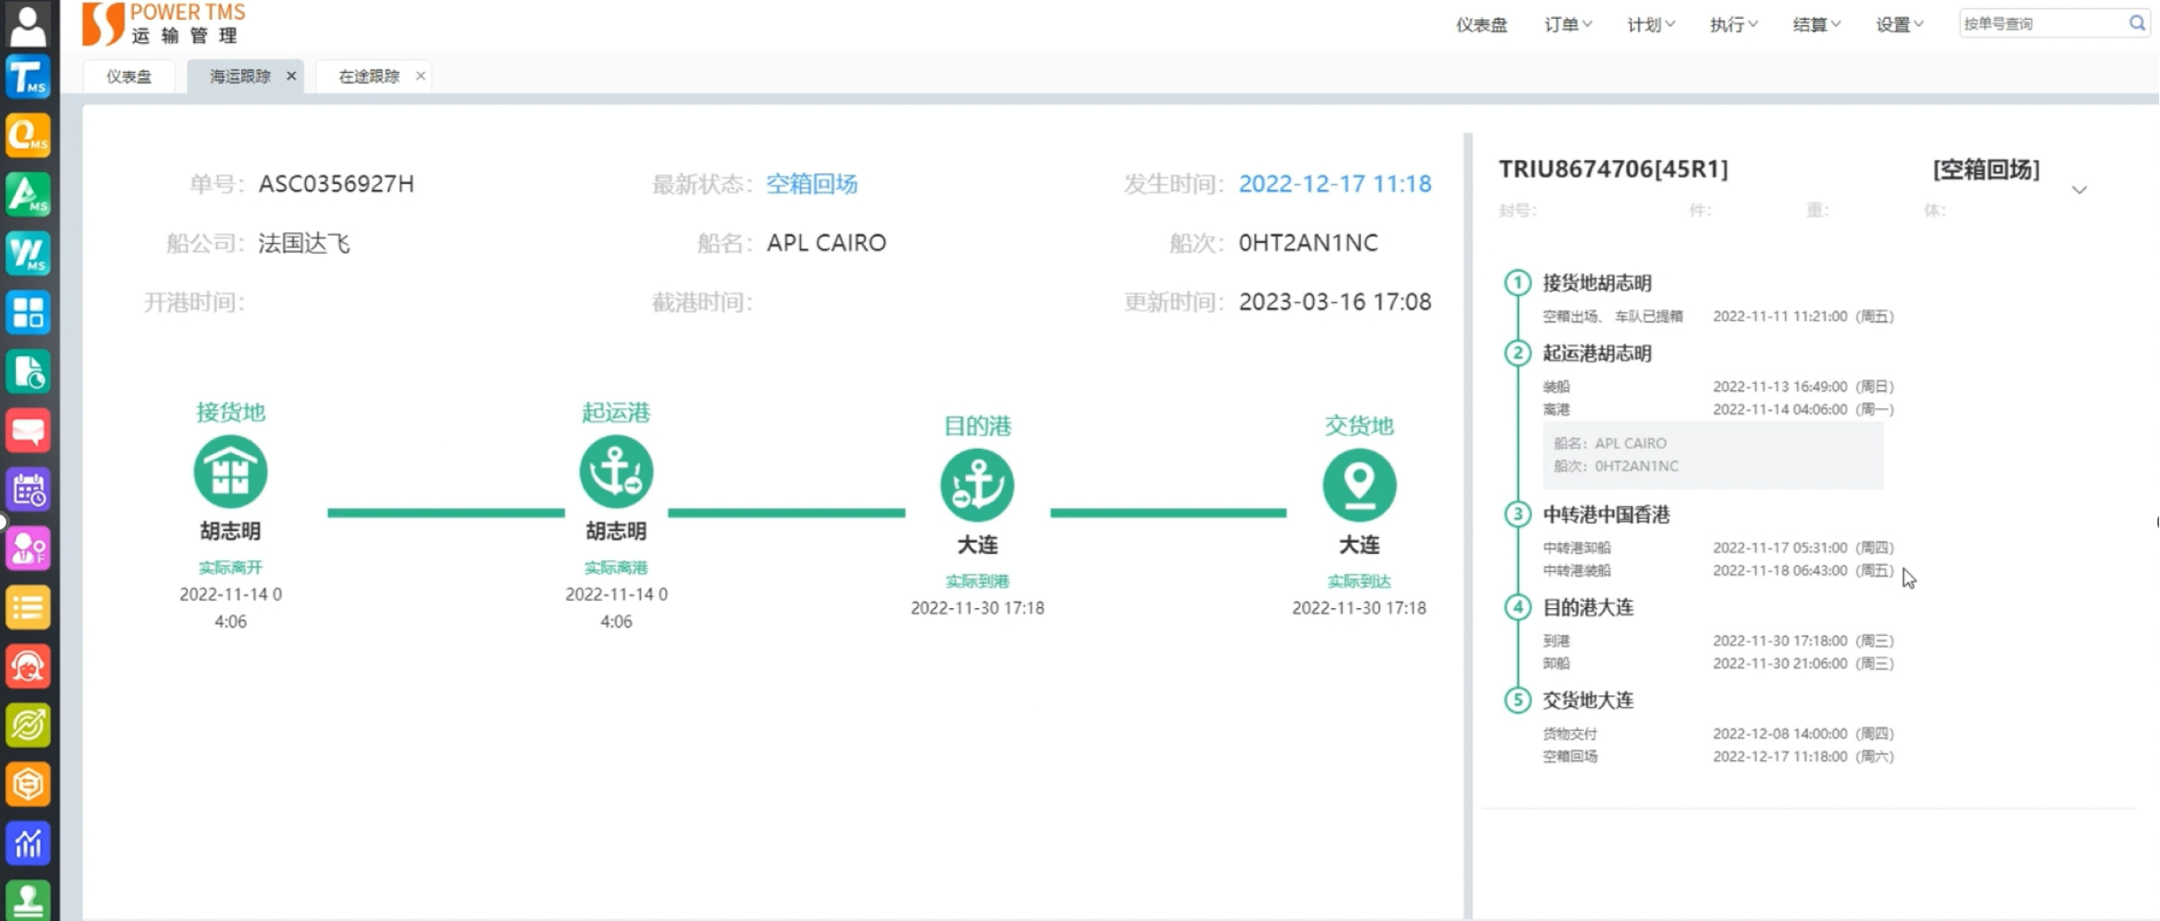Open the yellow list sidebar icon
The image size is (2160, 921).
tap(28, 608)
